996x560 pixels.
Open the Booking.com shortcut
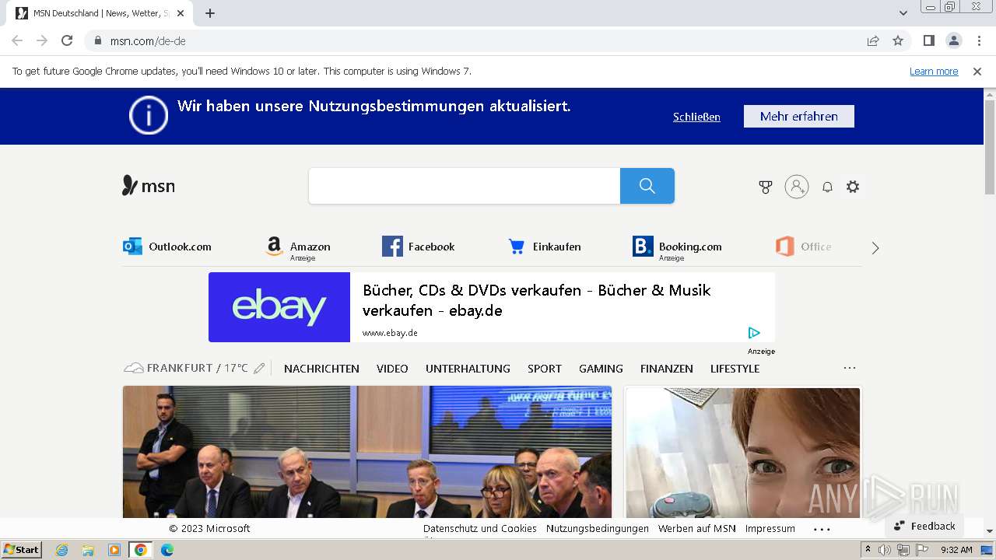click(x=677, y=247)
